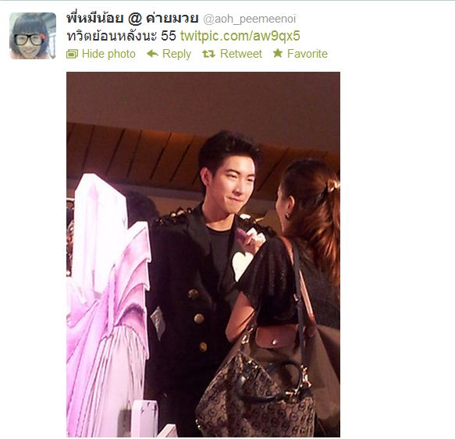Screen dimensions: 455x439
Task: Click the gold jacket buttons in the photo
Action: (198, 319)
